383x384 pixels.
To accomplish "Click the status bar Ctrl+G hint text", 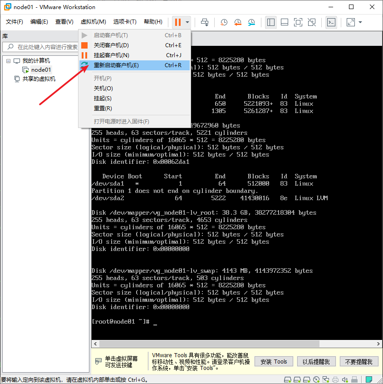I will pos(74,379).
